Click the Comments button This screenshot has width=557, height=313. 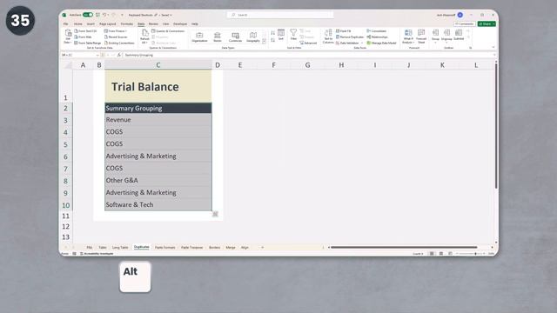pos(464,23)
